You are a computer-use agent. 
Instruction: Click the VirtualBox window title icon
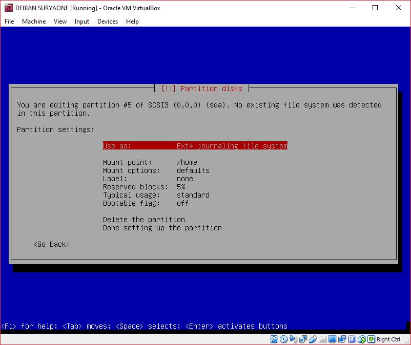(x=9, y=8)
